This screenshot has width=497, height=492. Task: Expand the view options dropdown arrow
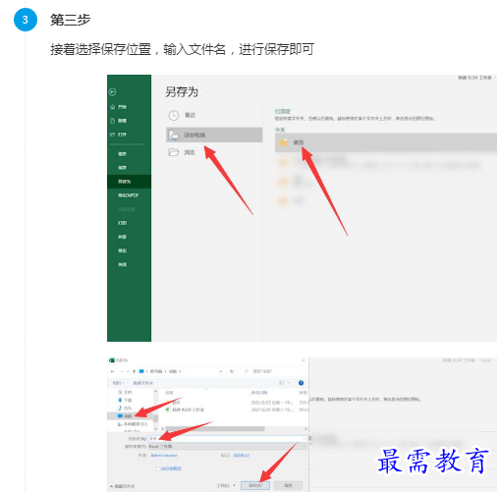289,383
